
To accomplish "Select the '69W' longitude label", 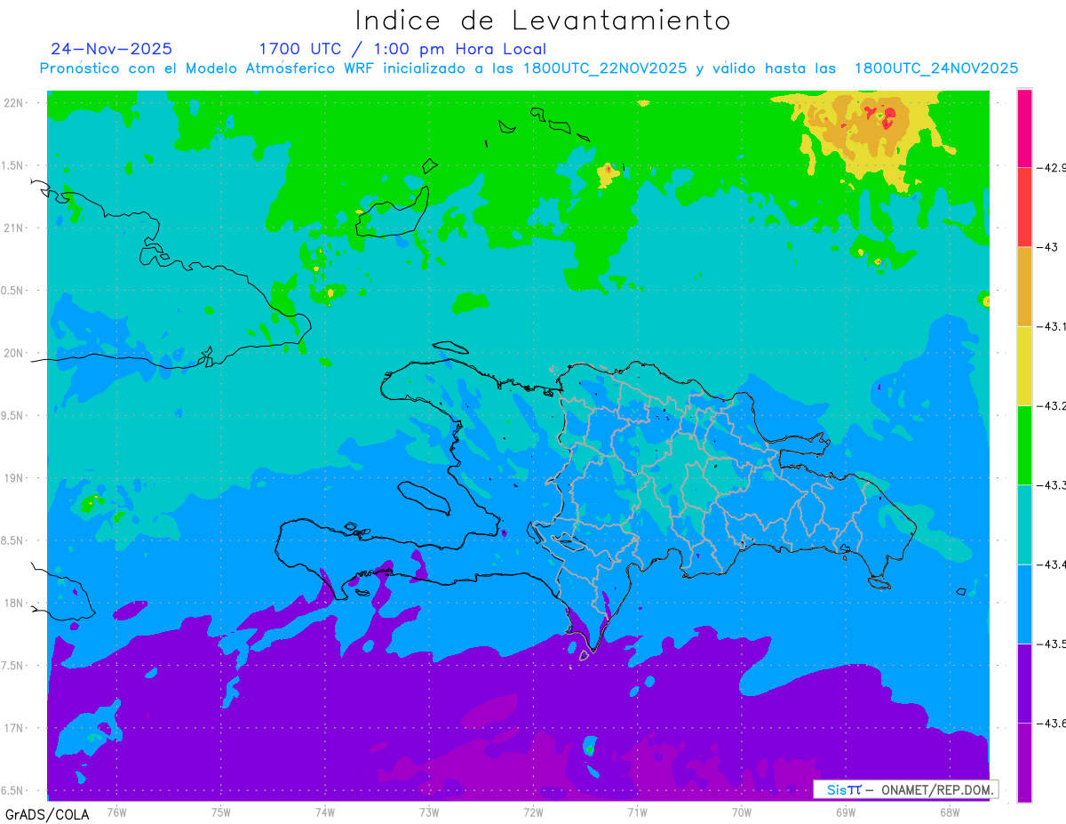I will pos(846,812).
